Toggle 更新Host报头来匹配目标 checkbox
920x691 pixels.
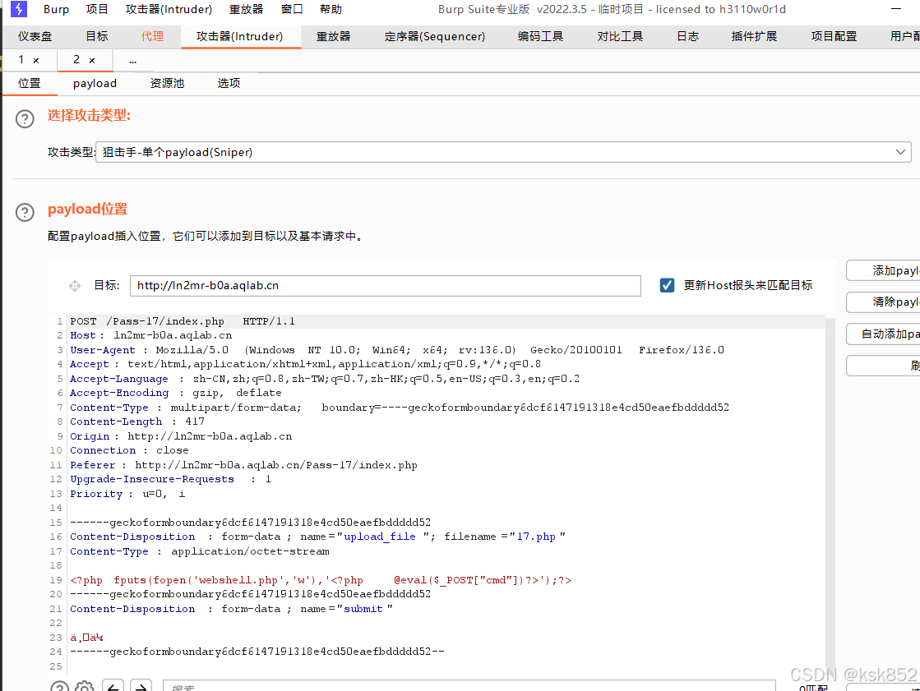coord(667,285)
